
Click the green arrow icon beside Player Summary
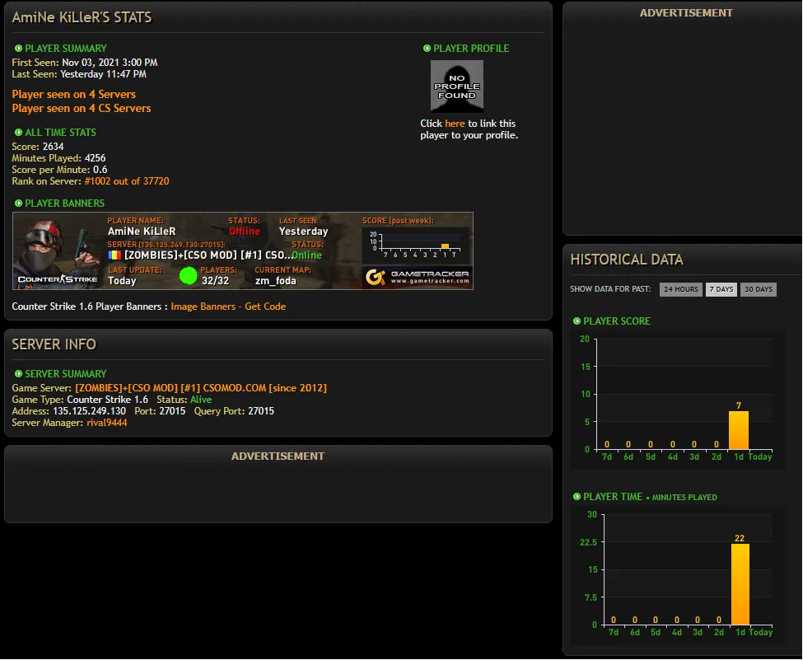coord(18,48)
